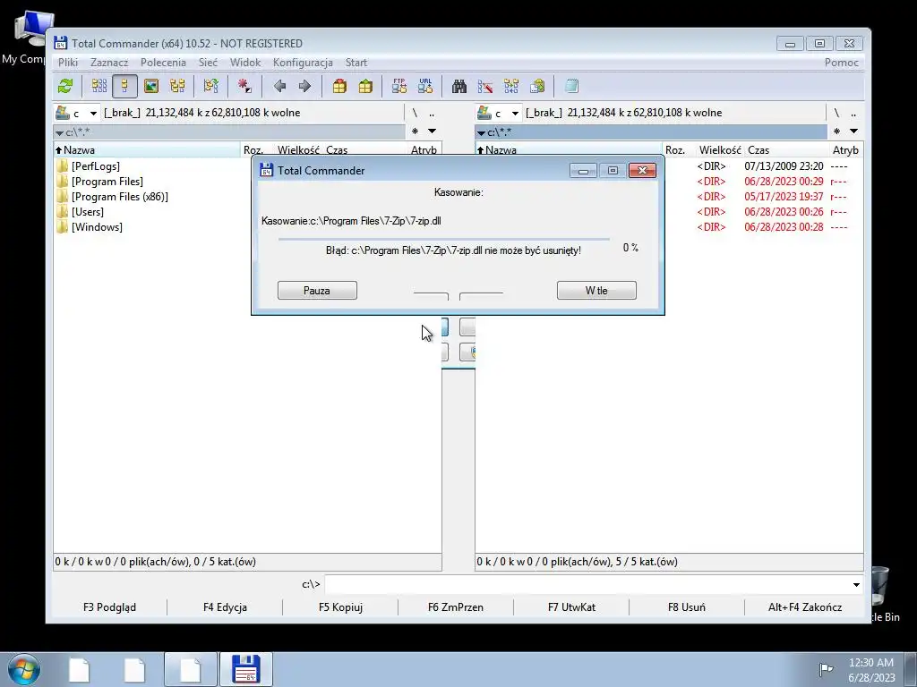The width and height of the screenshot is (917, 687).
Task: Expand right panel directory history arrow
Action: pos(853,131)
